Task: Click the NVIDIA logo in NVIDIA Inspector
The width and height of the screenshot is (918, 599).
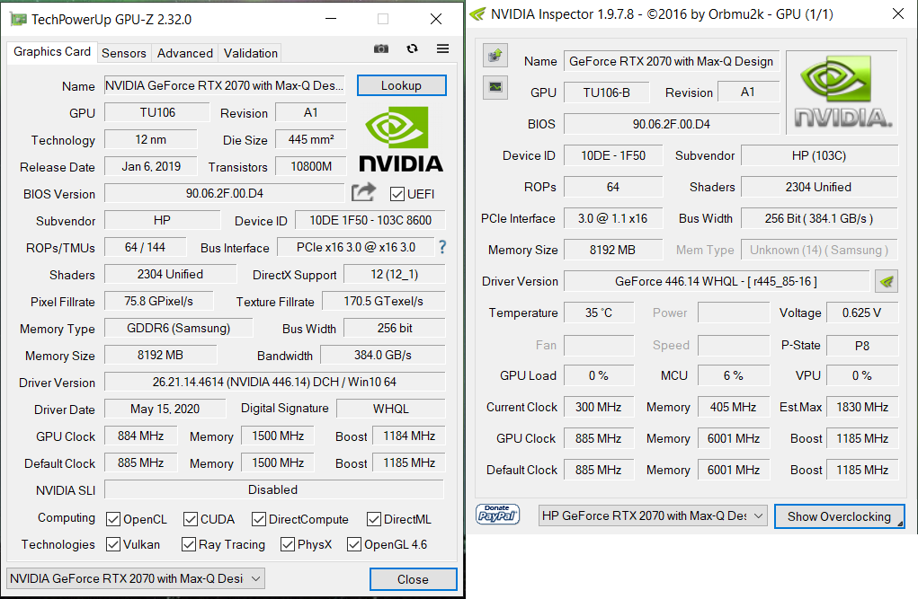Action: (x=842, y=92)
